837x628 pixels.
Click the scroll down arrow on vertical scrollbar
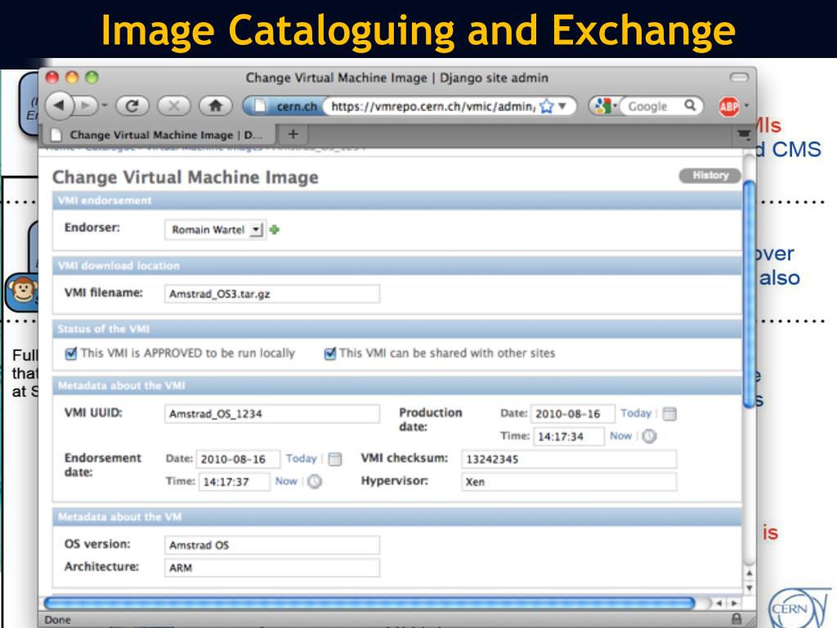[x=750, y=588]
